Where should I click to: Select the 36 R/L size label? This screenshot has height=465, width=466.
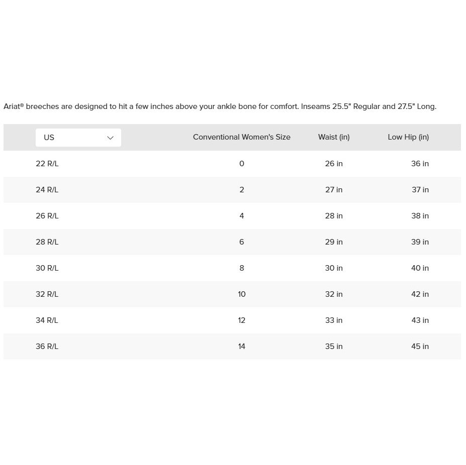(47, 346)
